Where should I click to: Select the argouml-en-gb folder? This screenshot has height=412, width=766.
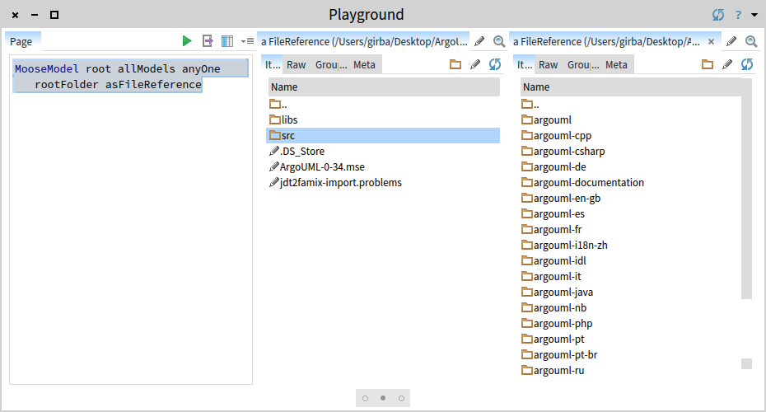pyautogui.click(x=630, y=198)
